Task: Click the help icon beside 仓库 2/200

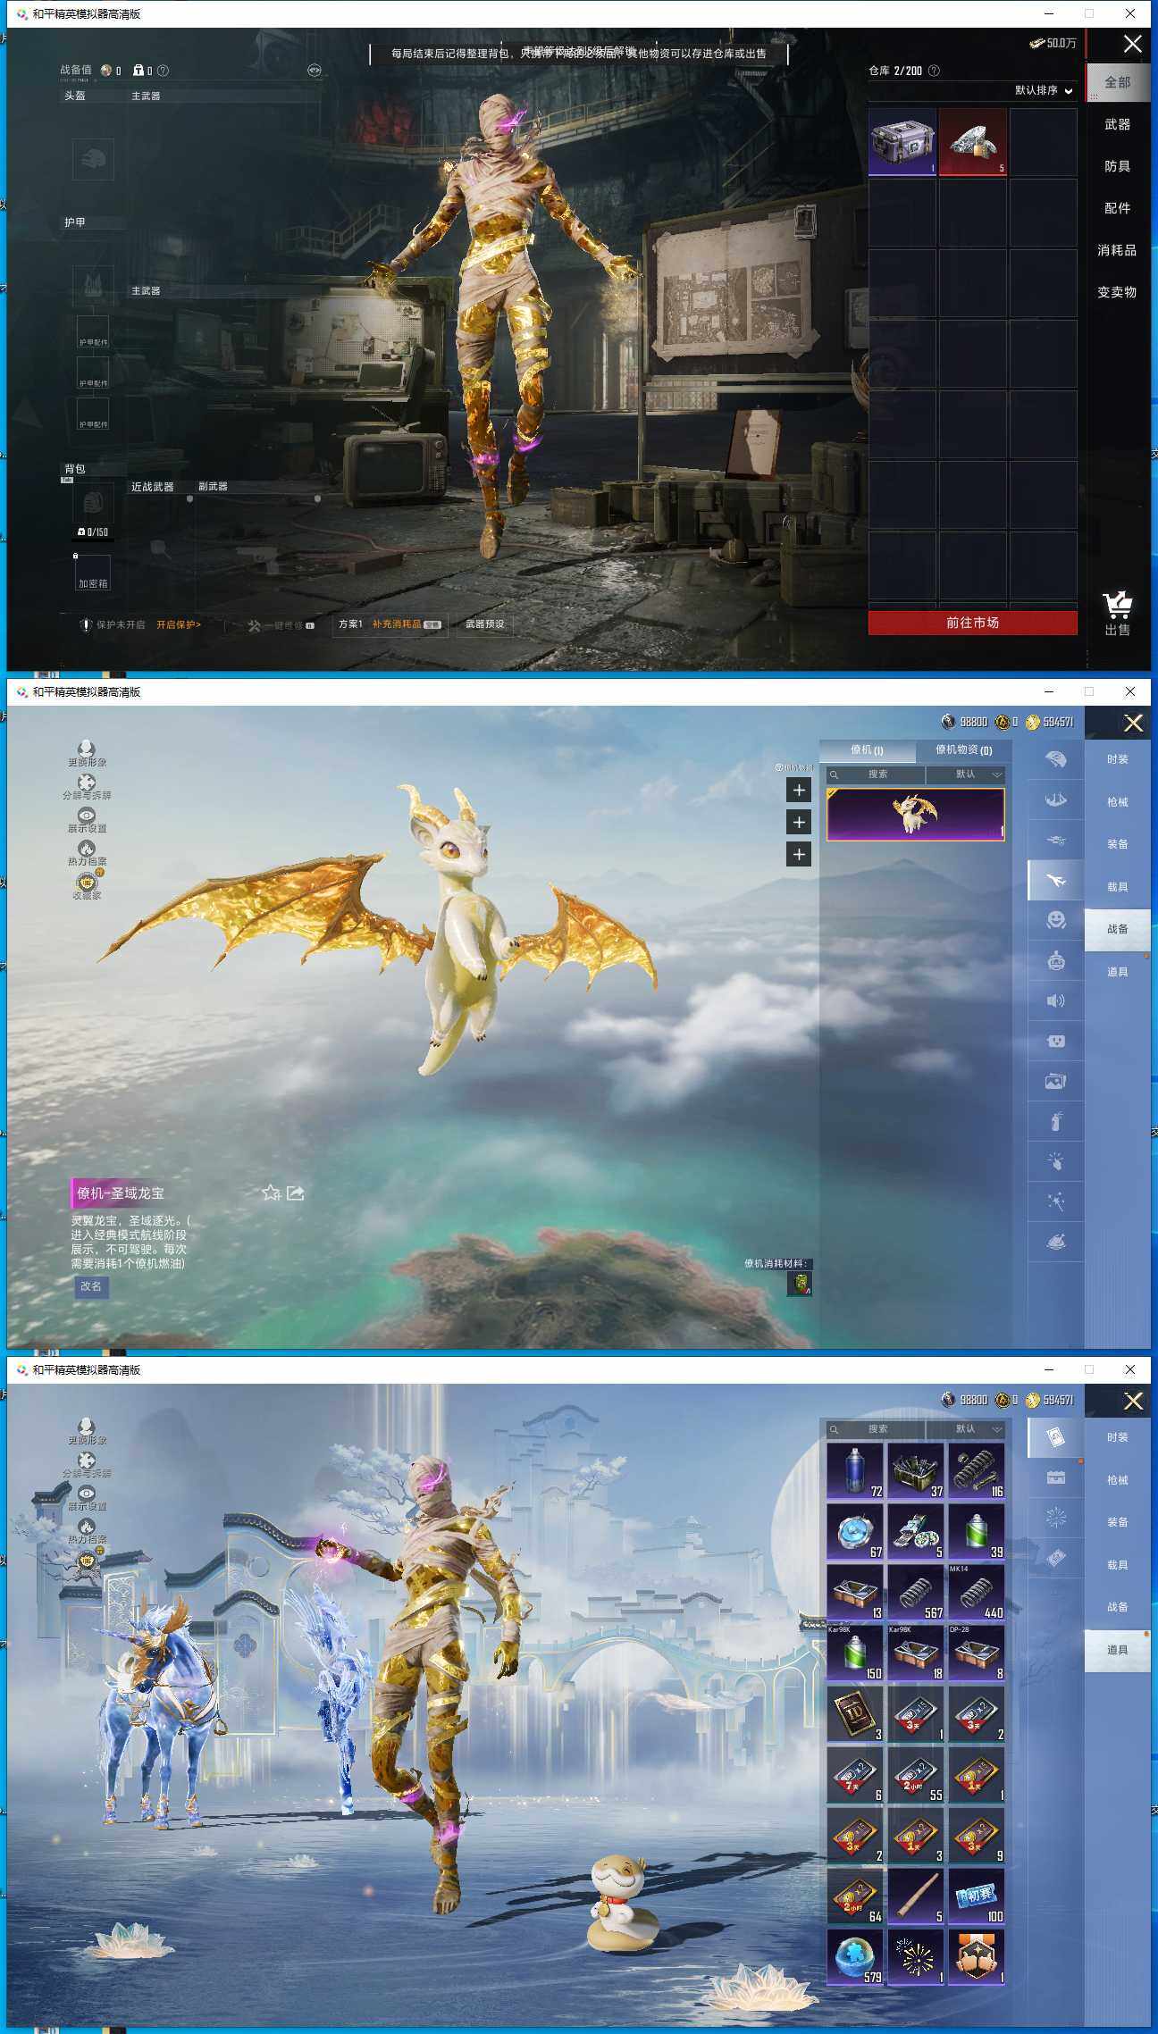Action: (934, 71)
